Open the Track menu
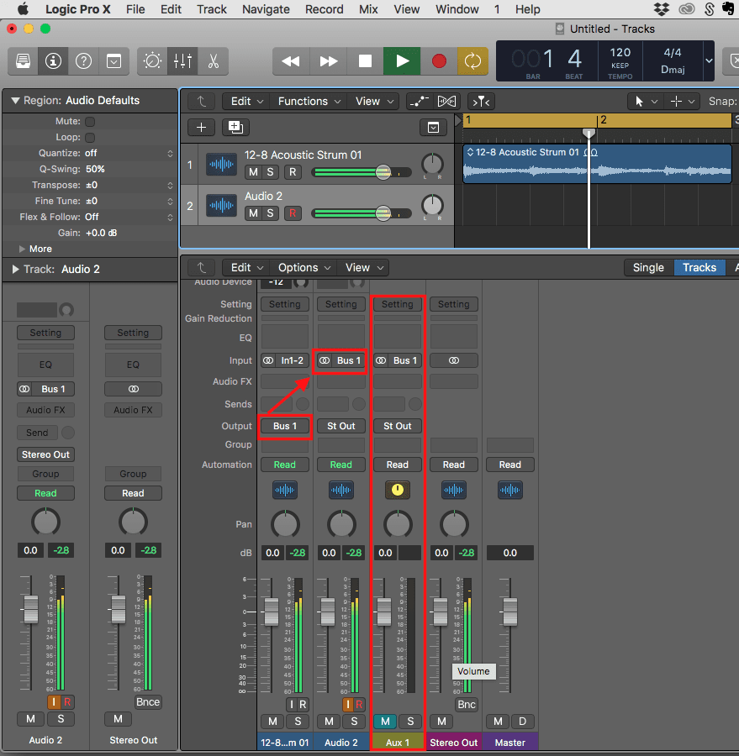 (x=211, y=9)
